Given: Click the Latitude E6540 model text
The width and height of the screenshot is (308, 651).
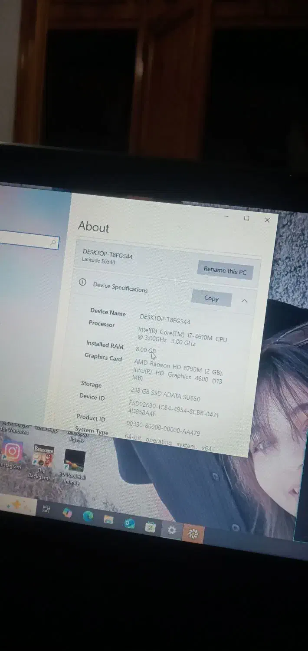Looking at the screenshot, I should 98,261.
